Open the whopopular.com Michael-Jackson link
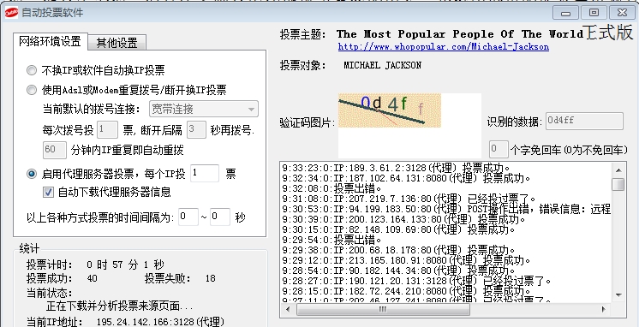The height and width of the screenshot is (327, 639). 444,46
